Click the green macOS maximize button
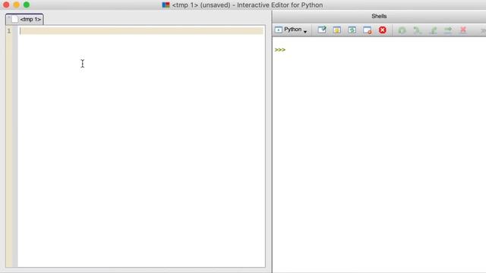The width and height of the screenshot is (486, 273). 27,5
